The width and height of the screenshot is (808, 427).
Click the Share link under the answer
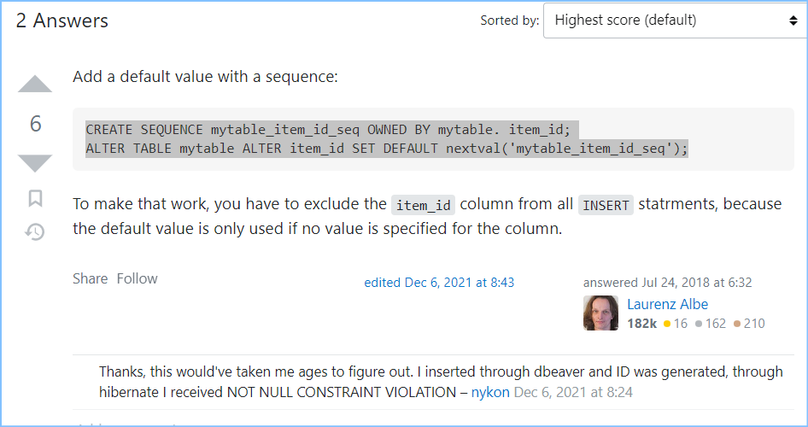90,278
